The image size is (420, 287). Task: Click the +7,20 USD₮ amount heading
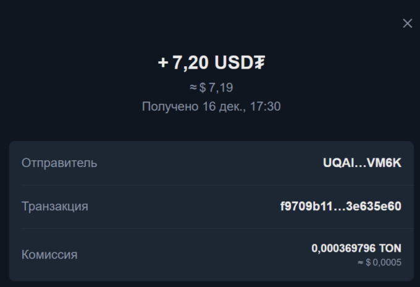(212, 62)
